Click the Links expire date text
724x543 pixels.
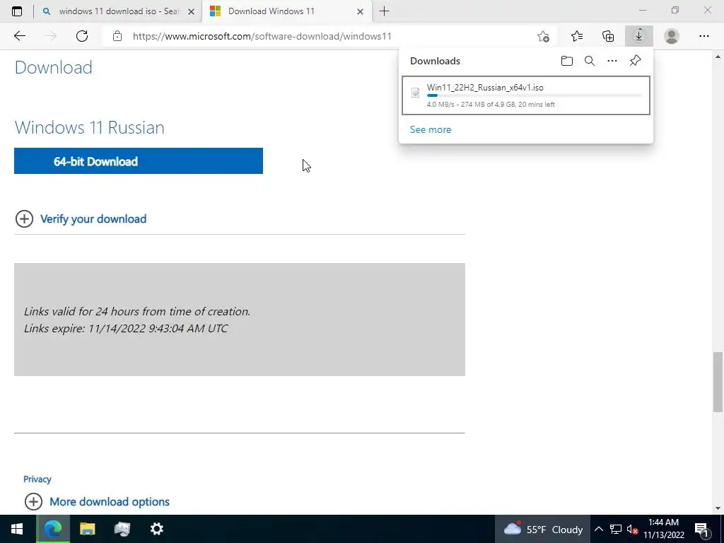[x=126, y=328]
